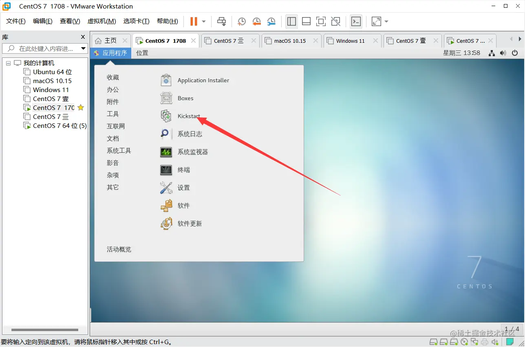Select the 影音 category
Screen dimensions: 525x347
click(113, 163)
